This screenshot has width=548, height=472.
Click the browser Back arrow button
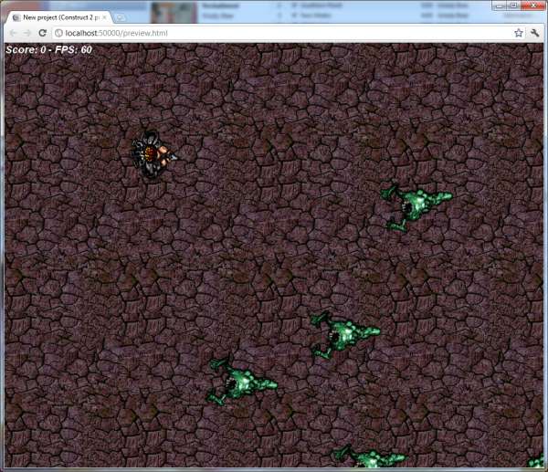pyautogui.click(x=14, y=33)
